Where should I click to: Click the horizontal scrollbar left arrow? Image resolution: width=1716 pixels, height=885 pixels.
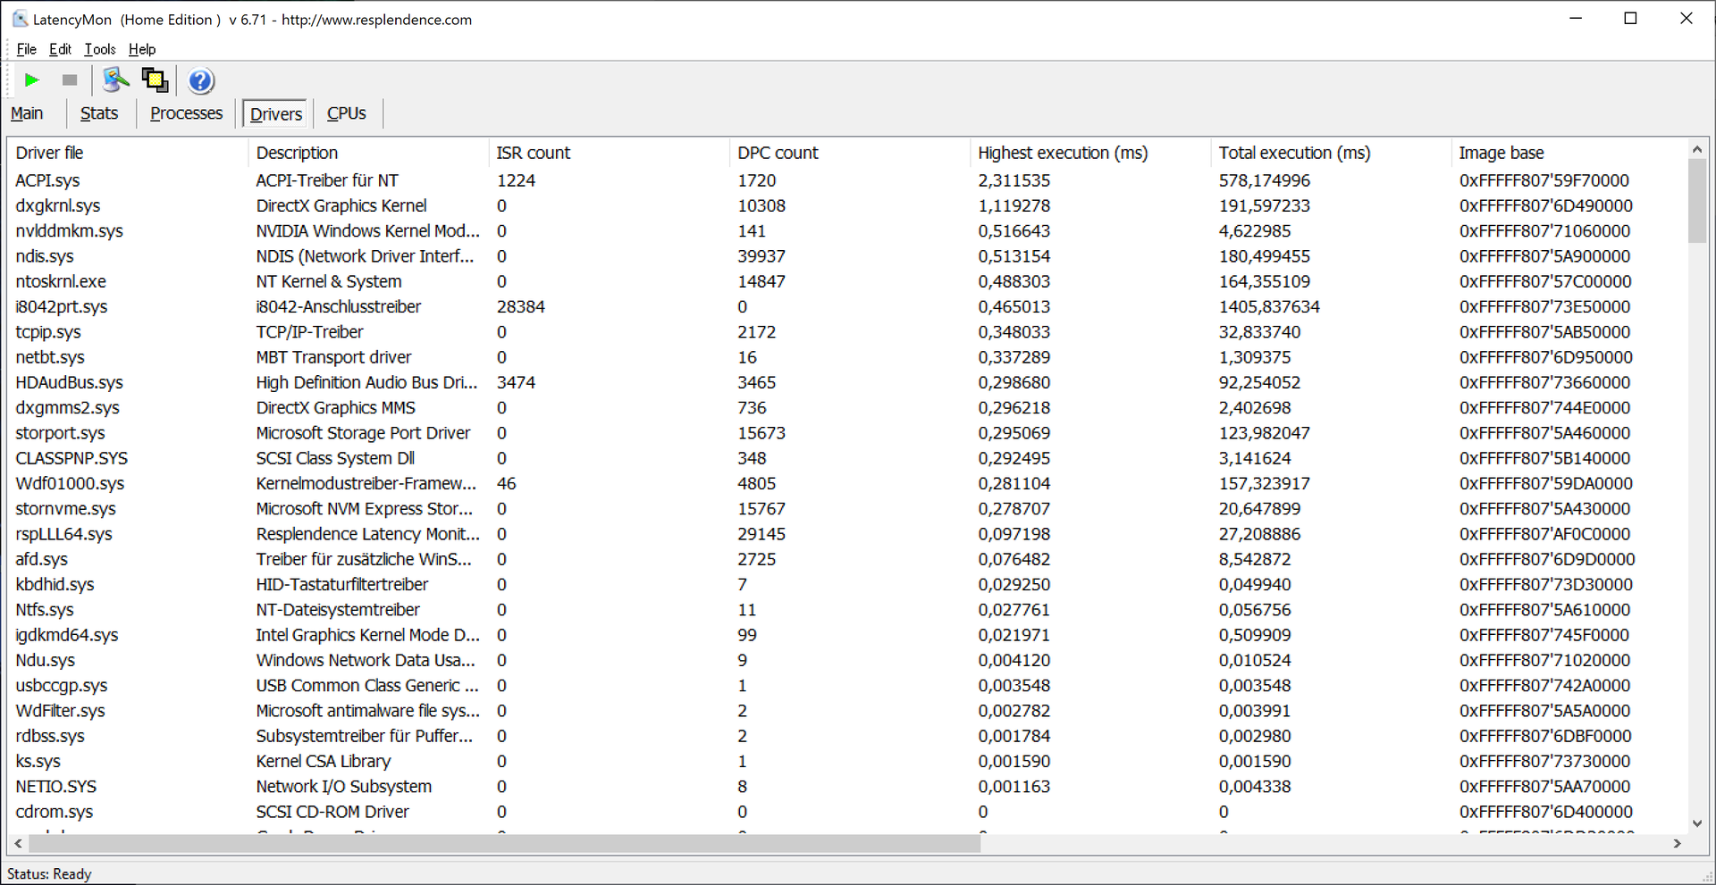click(19, 843)
